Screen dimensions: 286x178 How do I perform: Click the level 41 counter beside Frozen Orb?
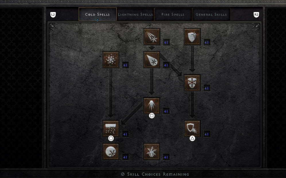[125, 157]
